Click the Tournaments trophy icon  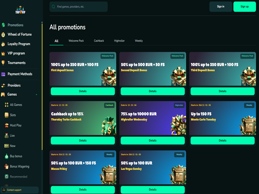pyautogui.click(x=3, y=63)
